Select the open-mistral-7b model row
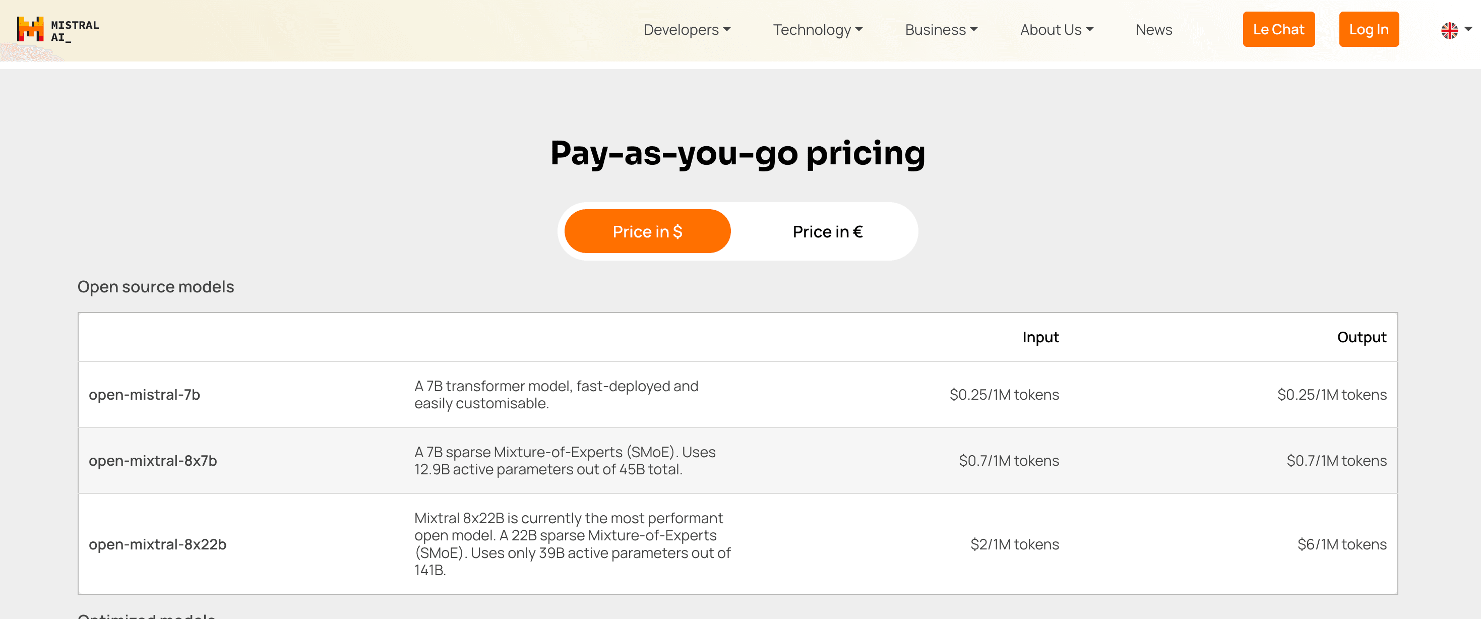Viewport: 1481px width, 619px height. coord(144,395)
